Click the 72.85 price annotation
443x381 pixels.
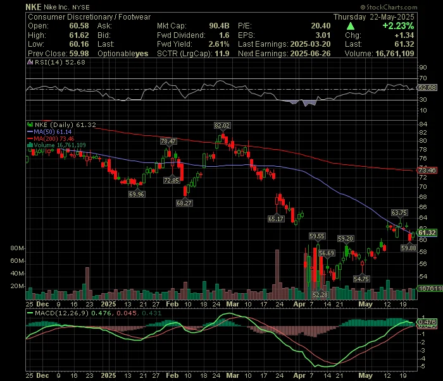172,180
